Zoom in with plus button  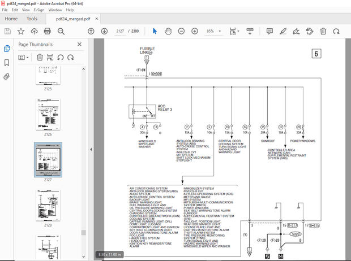[195, 31]
